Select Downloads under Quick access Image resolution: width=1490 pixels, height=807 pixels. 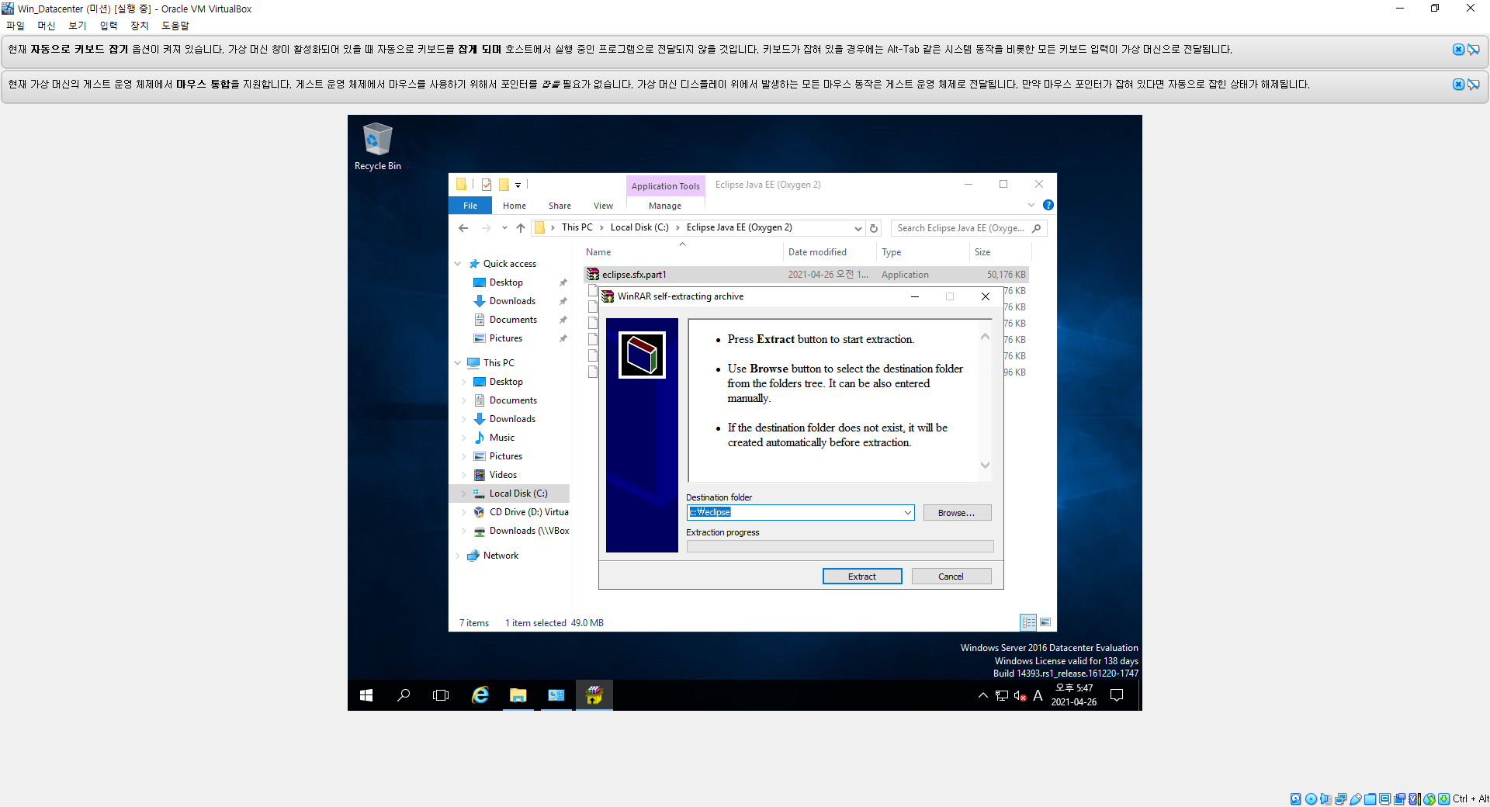(x=512, y=301)
